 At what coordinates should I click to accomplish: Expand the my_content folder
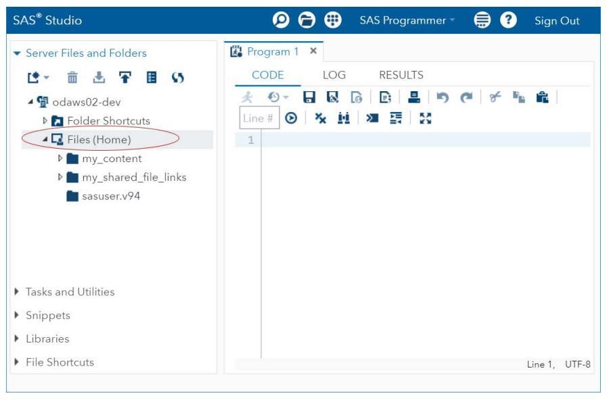(60, 158)
